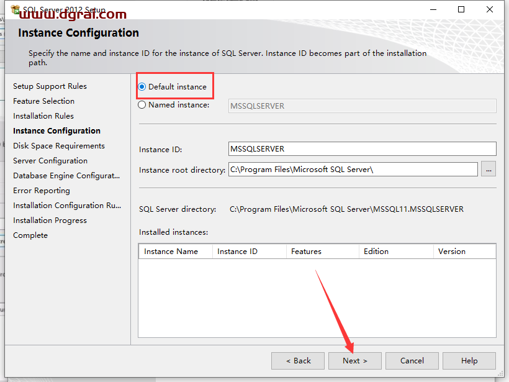The image size is (509, 382).
Task: Maximize the SQL Server 2012 Setup window
Action: click(461, 9)
